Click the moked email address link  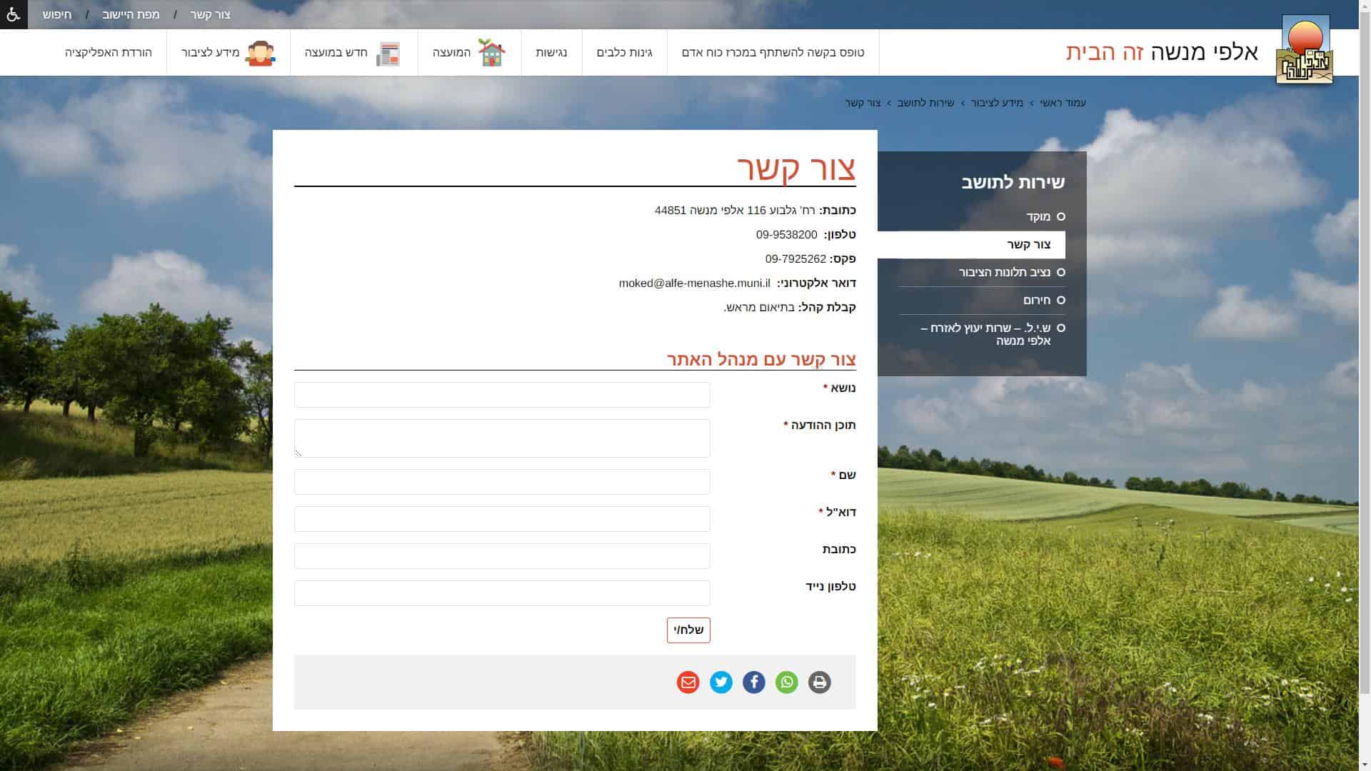coord(694,283)
